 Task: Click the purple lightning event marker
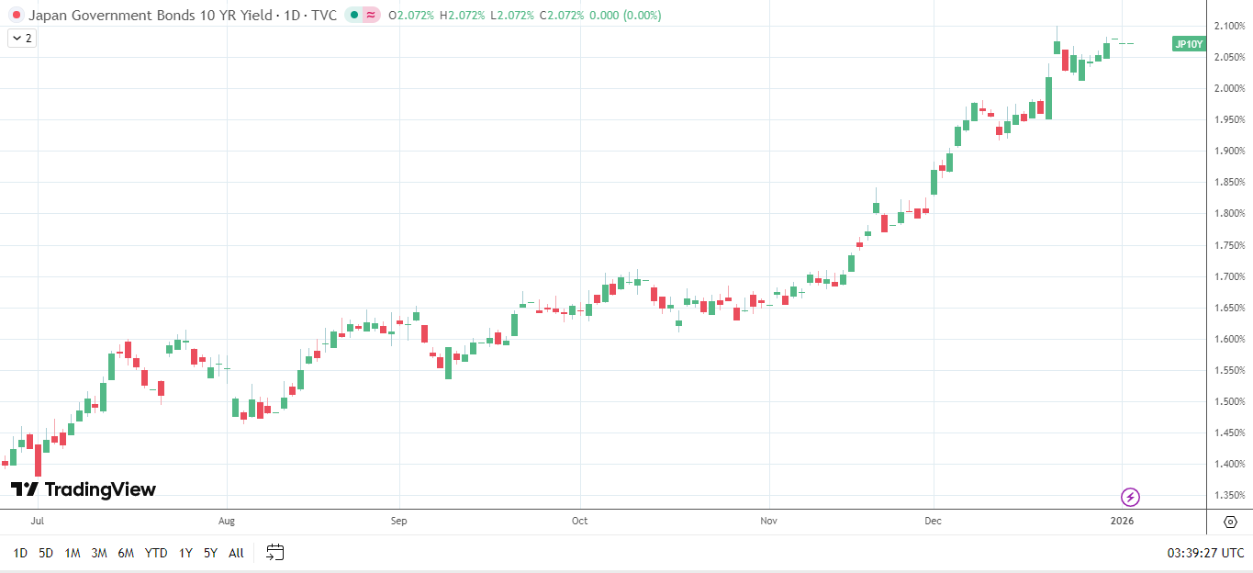(1130, 498)
